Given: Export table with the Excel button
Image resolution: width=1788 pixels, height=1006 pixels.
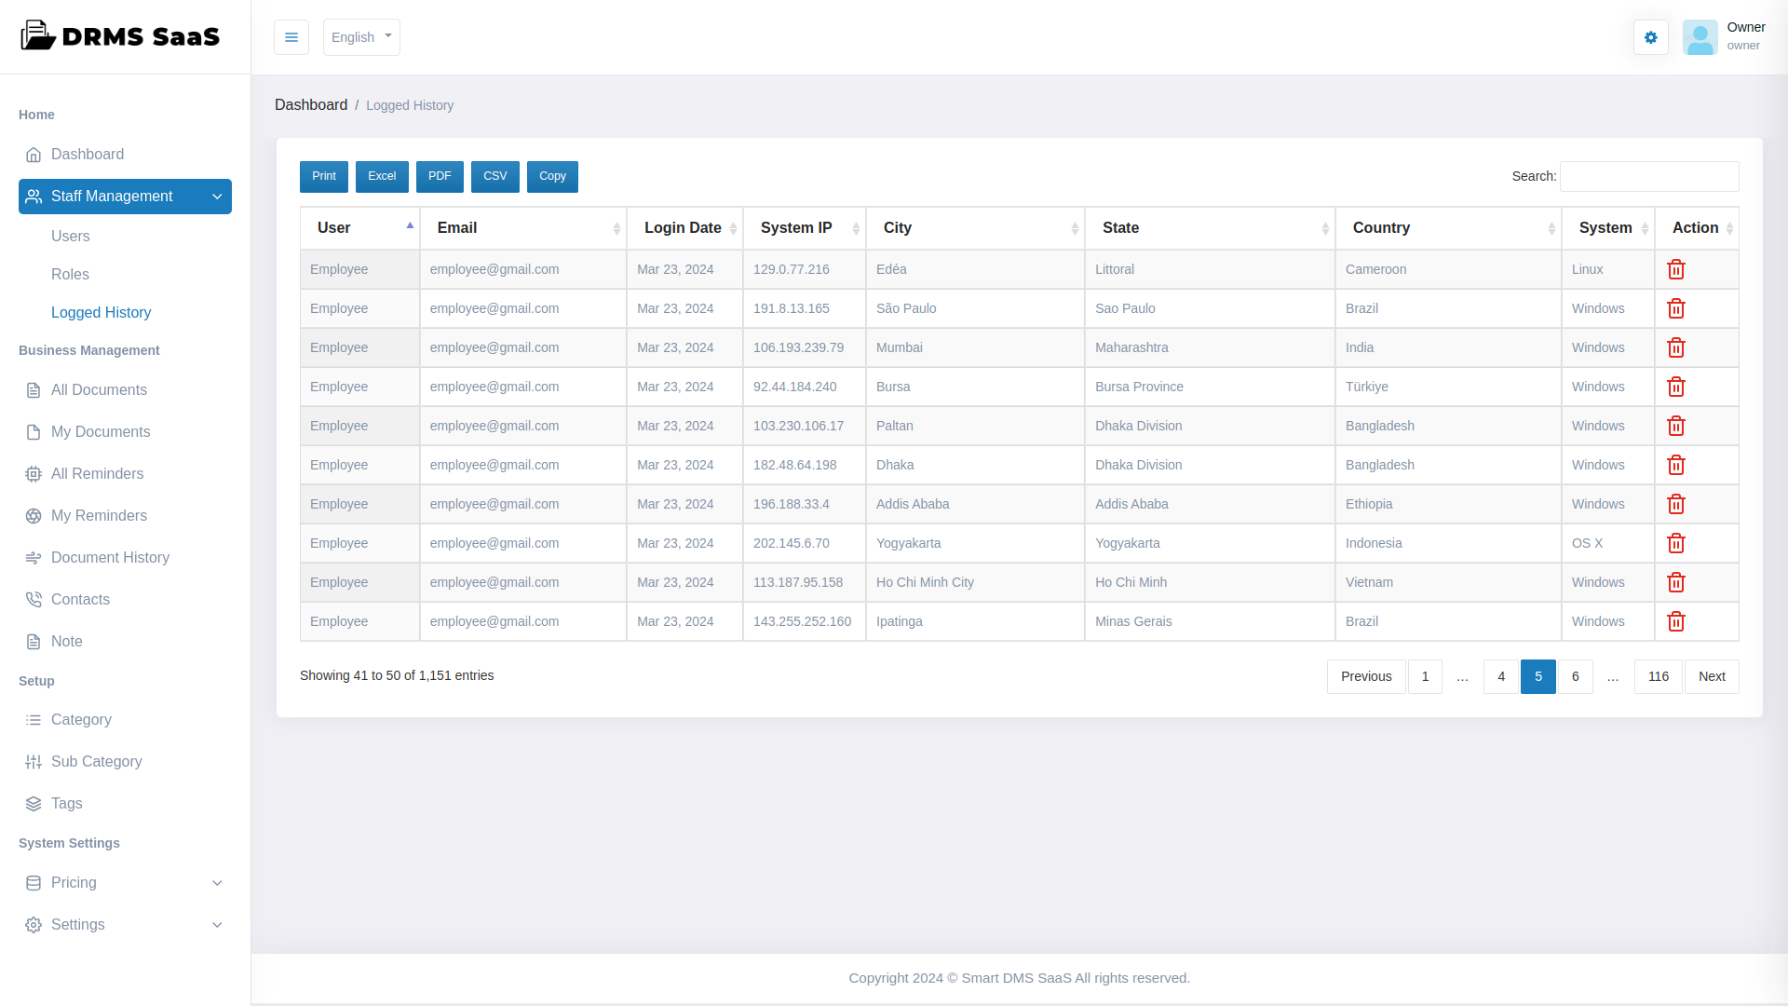Looking at the screenshot, I should click(382, 176).
